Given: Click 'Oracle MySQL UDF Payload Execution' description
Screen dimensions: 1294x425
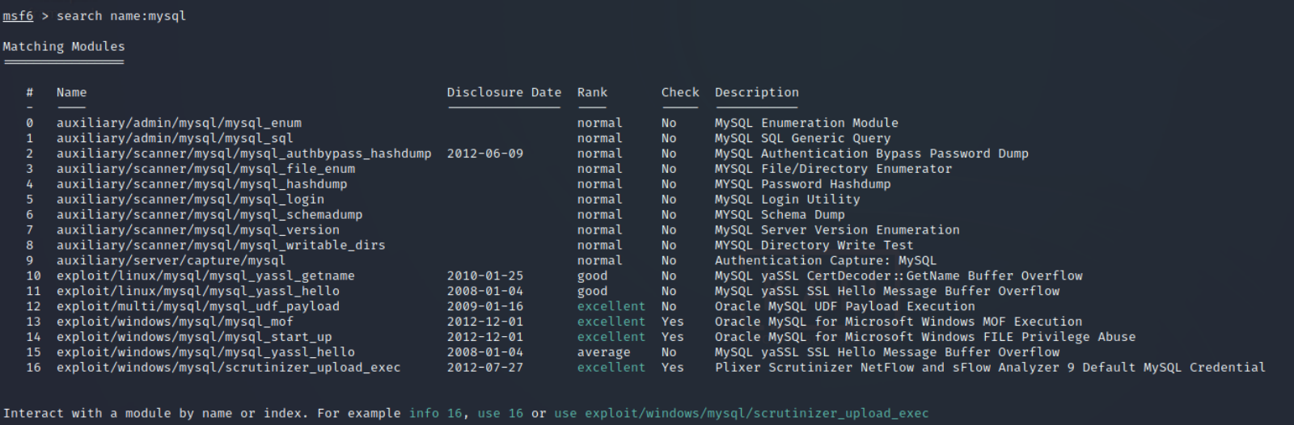Looking at the screenshot, I should [x=845, y=308].
